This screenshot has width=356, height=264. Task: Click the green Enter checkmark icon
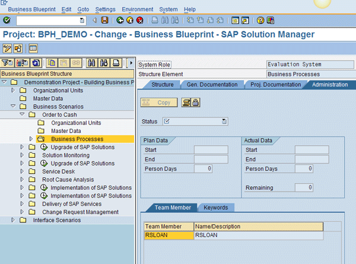pyautogui.click(x=7, y=20)
